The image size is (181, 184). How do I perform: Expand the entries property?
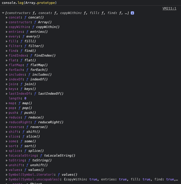coord(7,32)
